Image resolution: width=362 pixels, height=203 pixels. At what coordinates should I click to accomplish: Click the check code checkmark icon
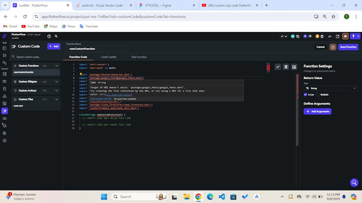coord(278,67)
